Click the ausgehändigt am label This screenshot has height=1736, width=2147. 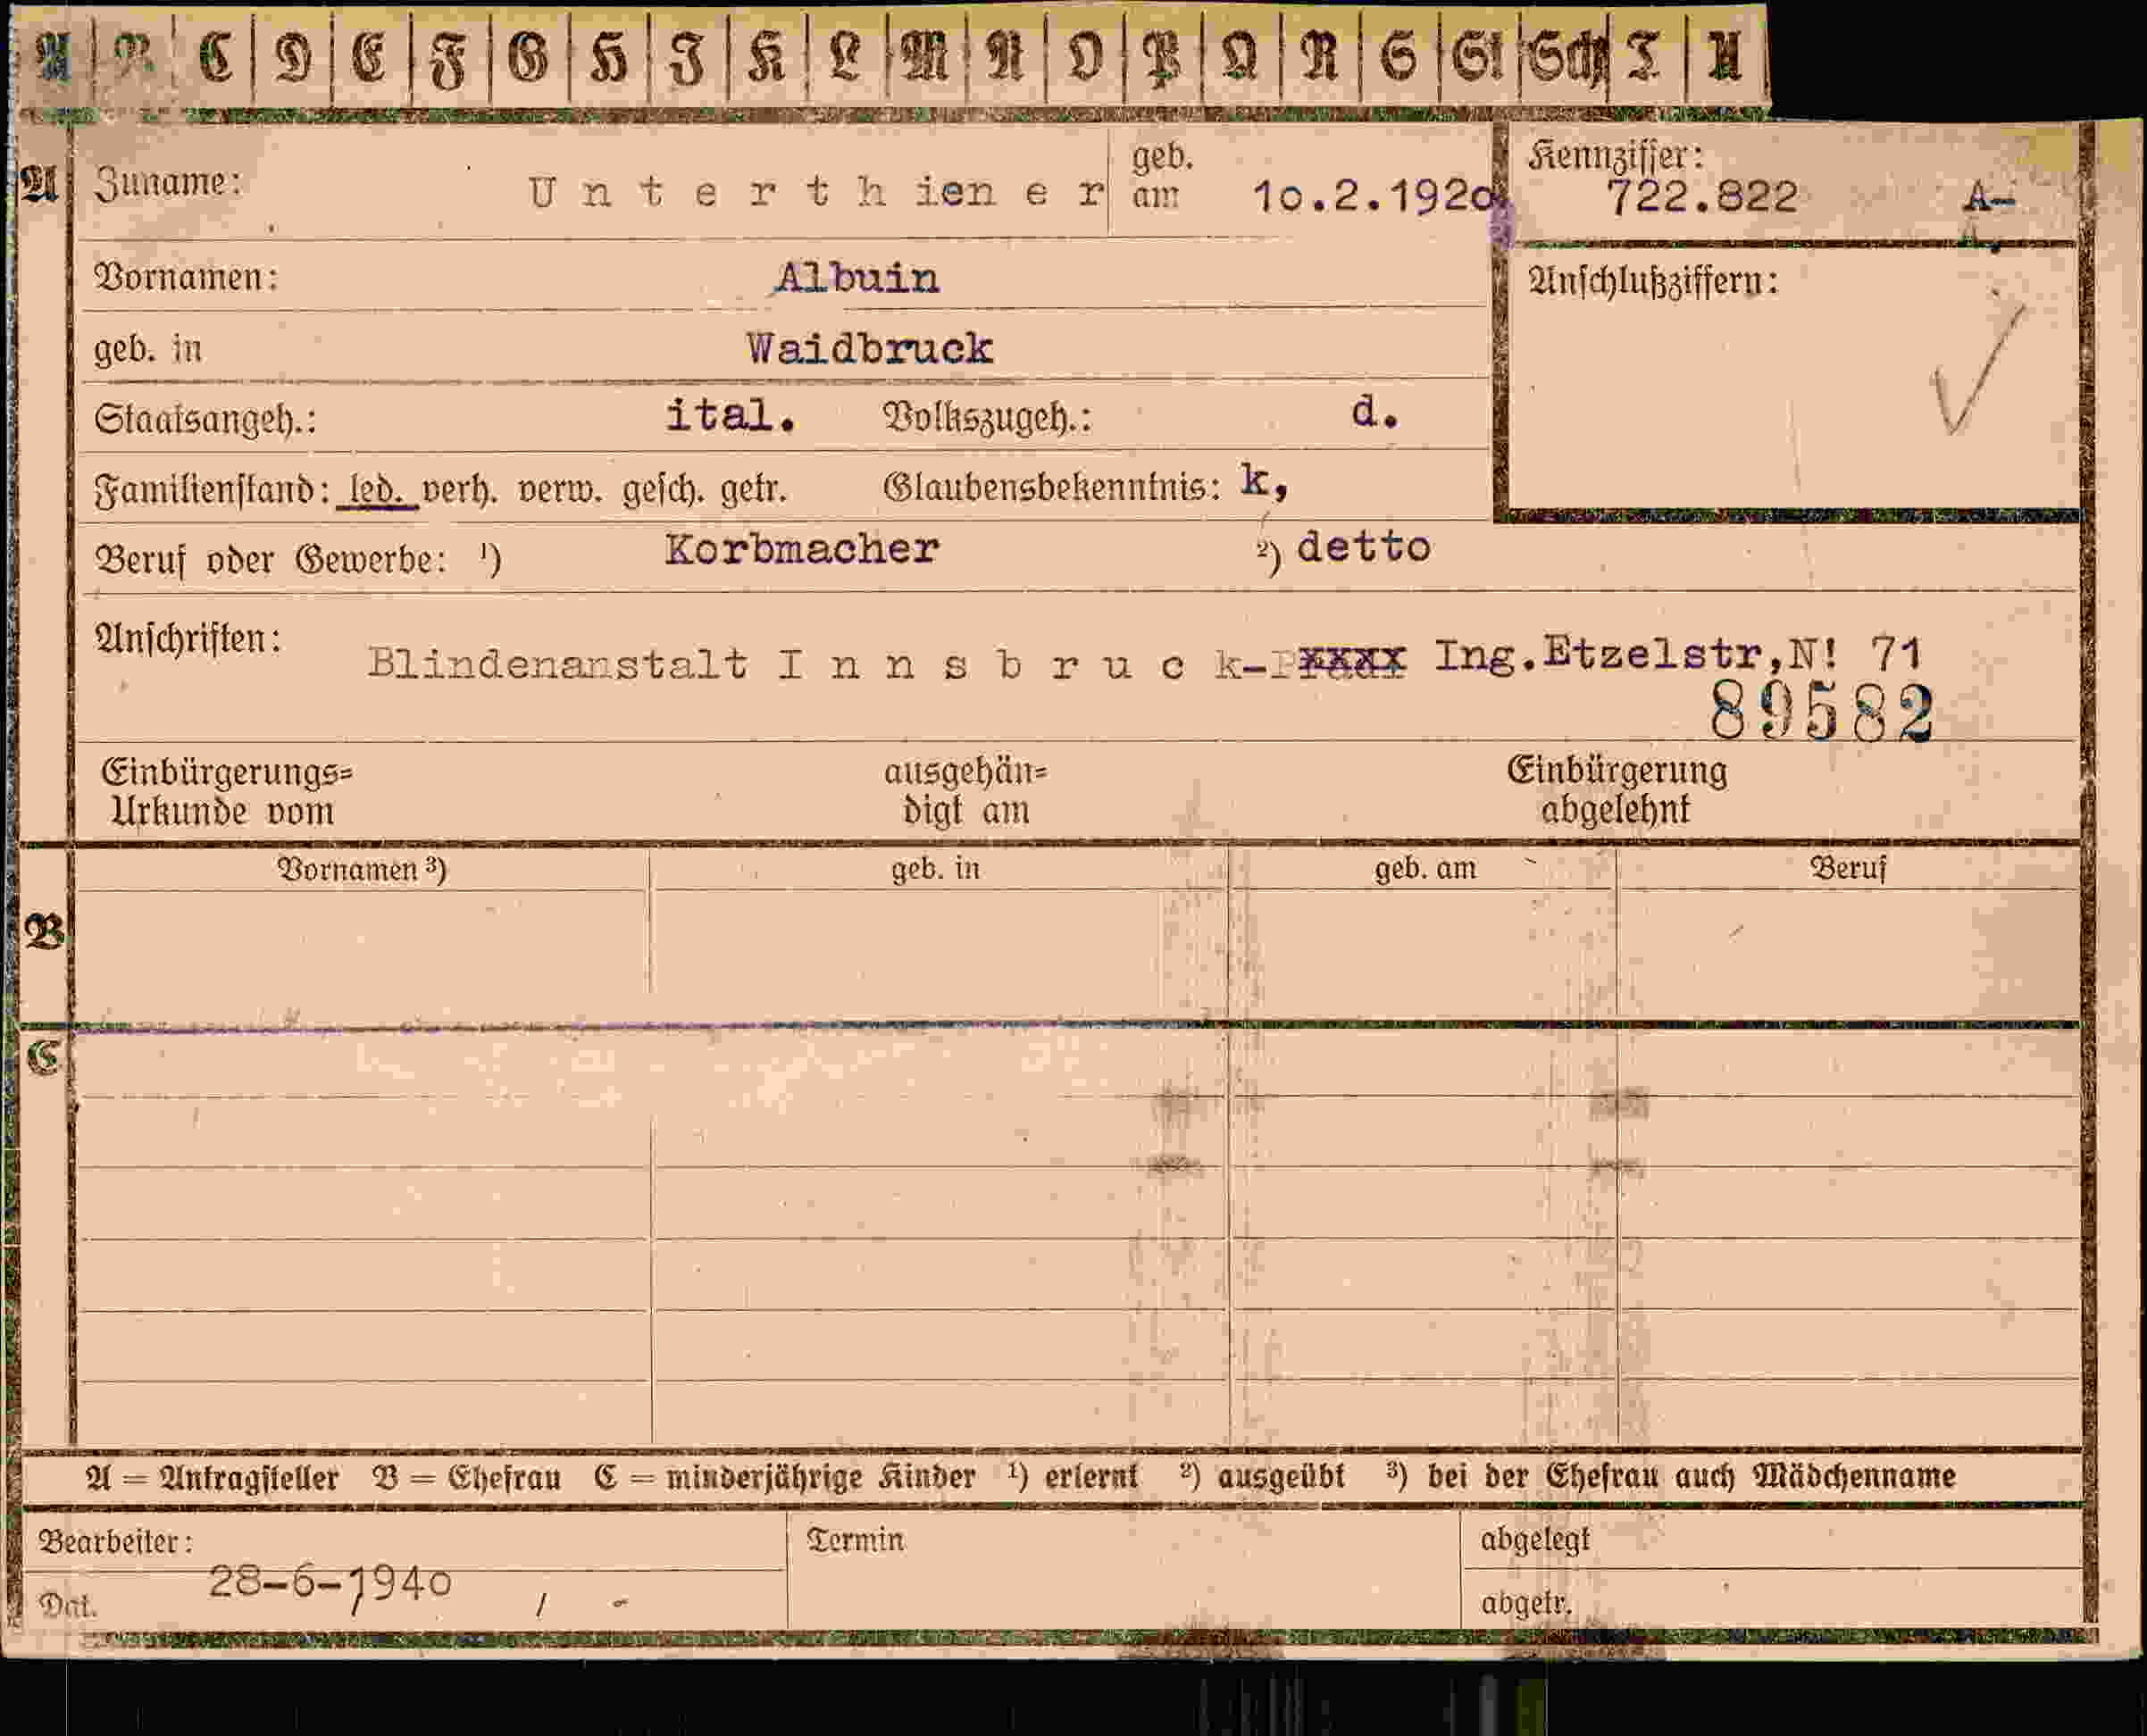965,790
